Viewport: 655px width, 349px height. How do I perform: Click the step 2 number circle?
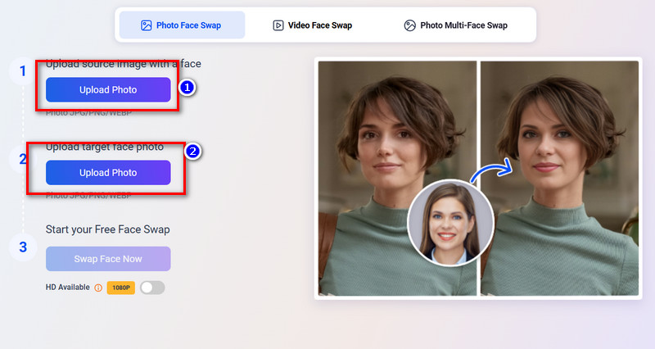pyautogui.click(x=23, y=159)
